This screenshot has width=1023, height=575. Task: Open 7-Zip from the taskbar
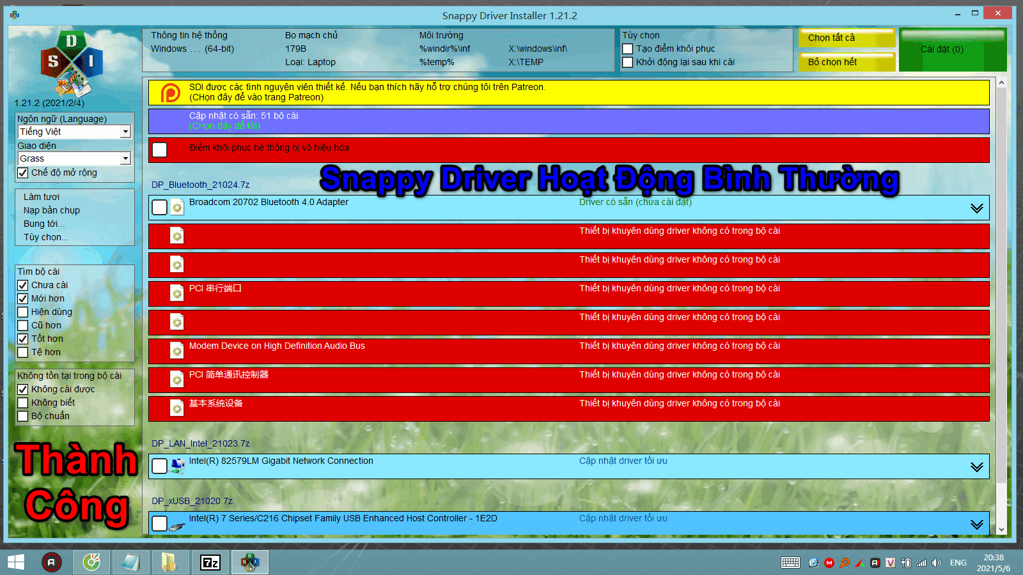click(210, 562)
